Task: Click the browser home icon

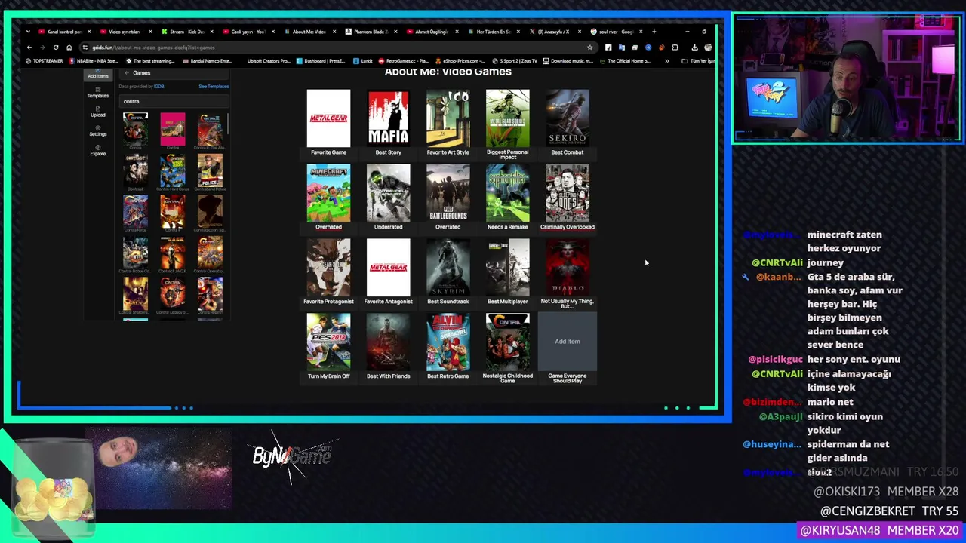Action: (x=69, y=48)
